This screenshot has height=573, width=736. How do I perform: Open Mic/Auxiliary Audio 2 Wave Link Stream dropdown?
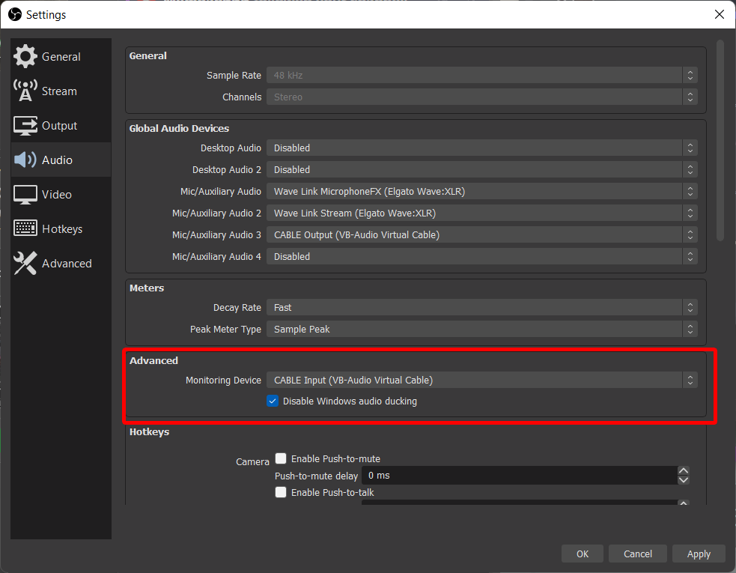482,213
